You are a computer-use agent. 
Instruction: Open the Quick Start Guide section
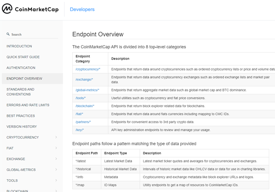tap(23, 57)
